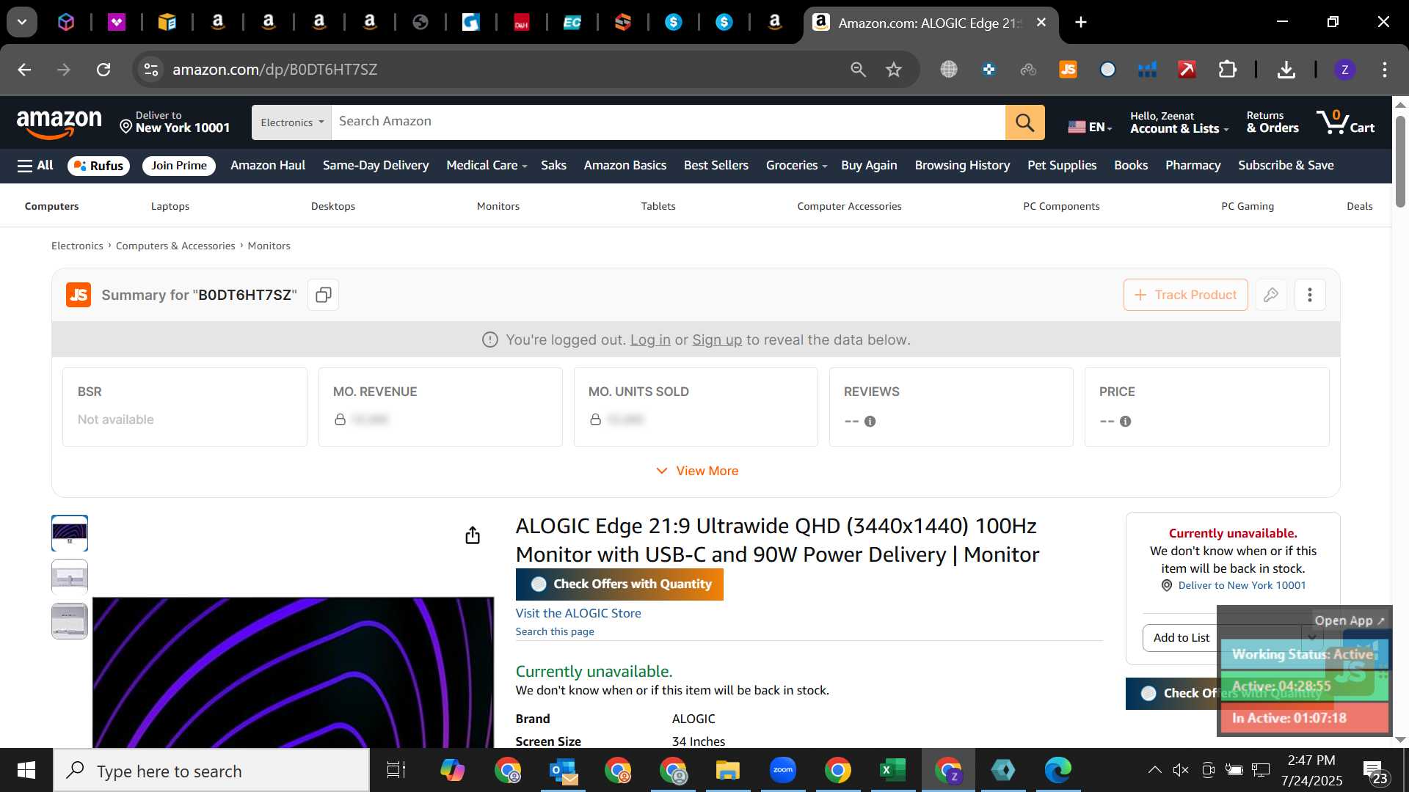Click the REVIEWS info icon
The image size is (1409, 792).
(870, 422)
